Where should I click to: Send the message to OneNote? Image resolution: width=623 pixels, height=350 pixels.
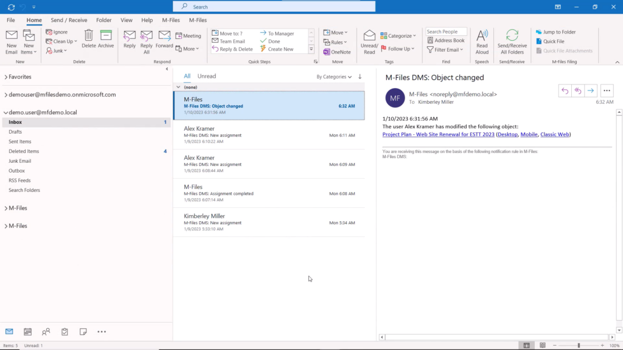(336, 52)
